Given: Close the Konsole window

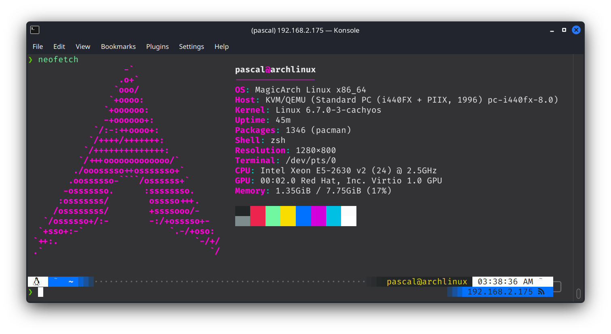Looking at the screenshot, I should (576, 30).
